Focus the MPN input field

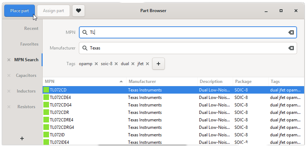188,32
